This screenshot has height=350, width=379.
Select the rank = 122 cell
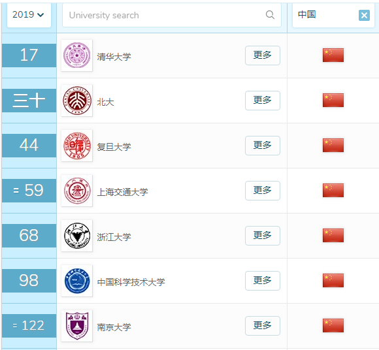29,326
